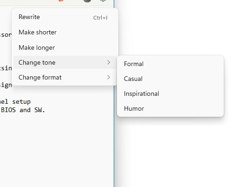Open Notepad settings gear icon
240x187 pixels.
103,0
